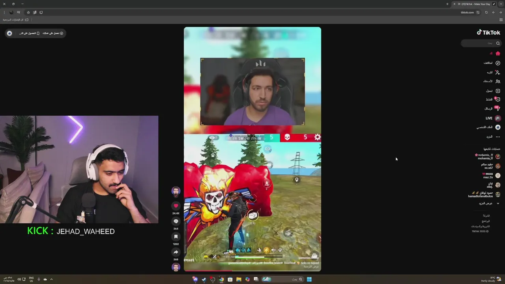
Task: Open the Company footer link
Action: click(486, 216)
